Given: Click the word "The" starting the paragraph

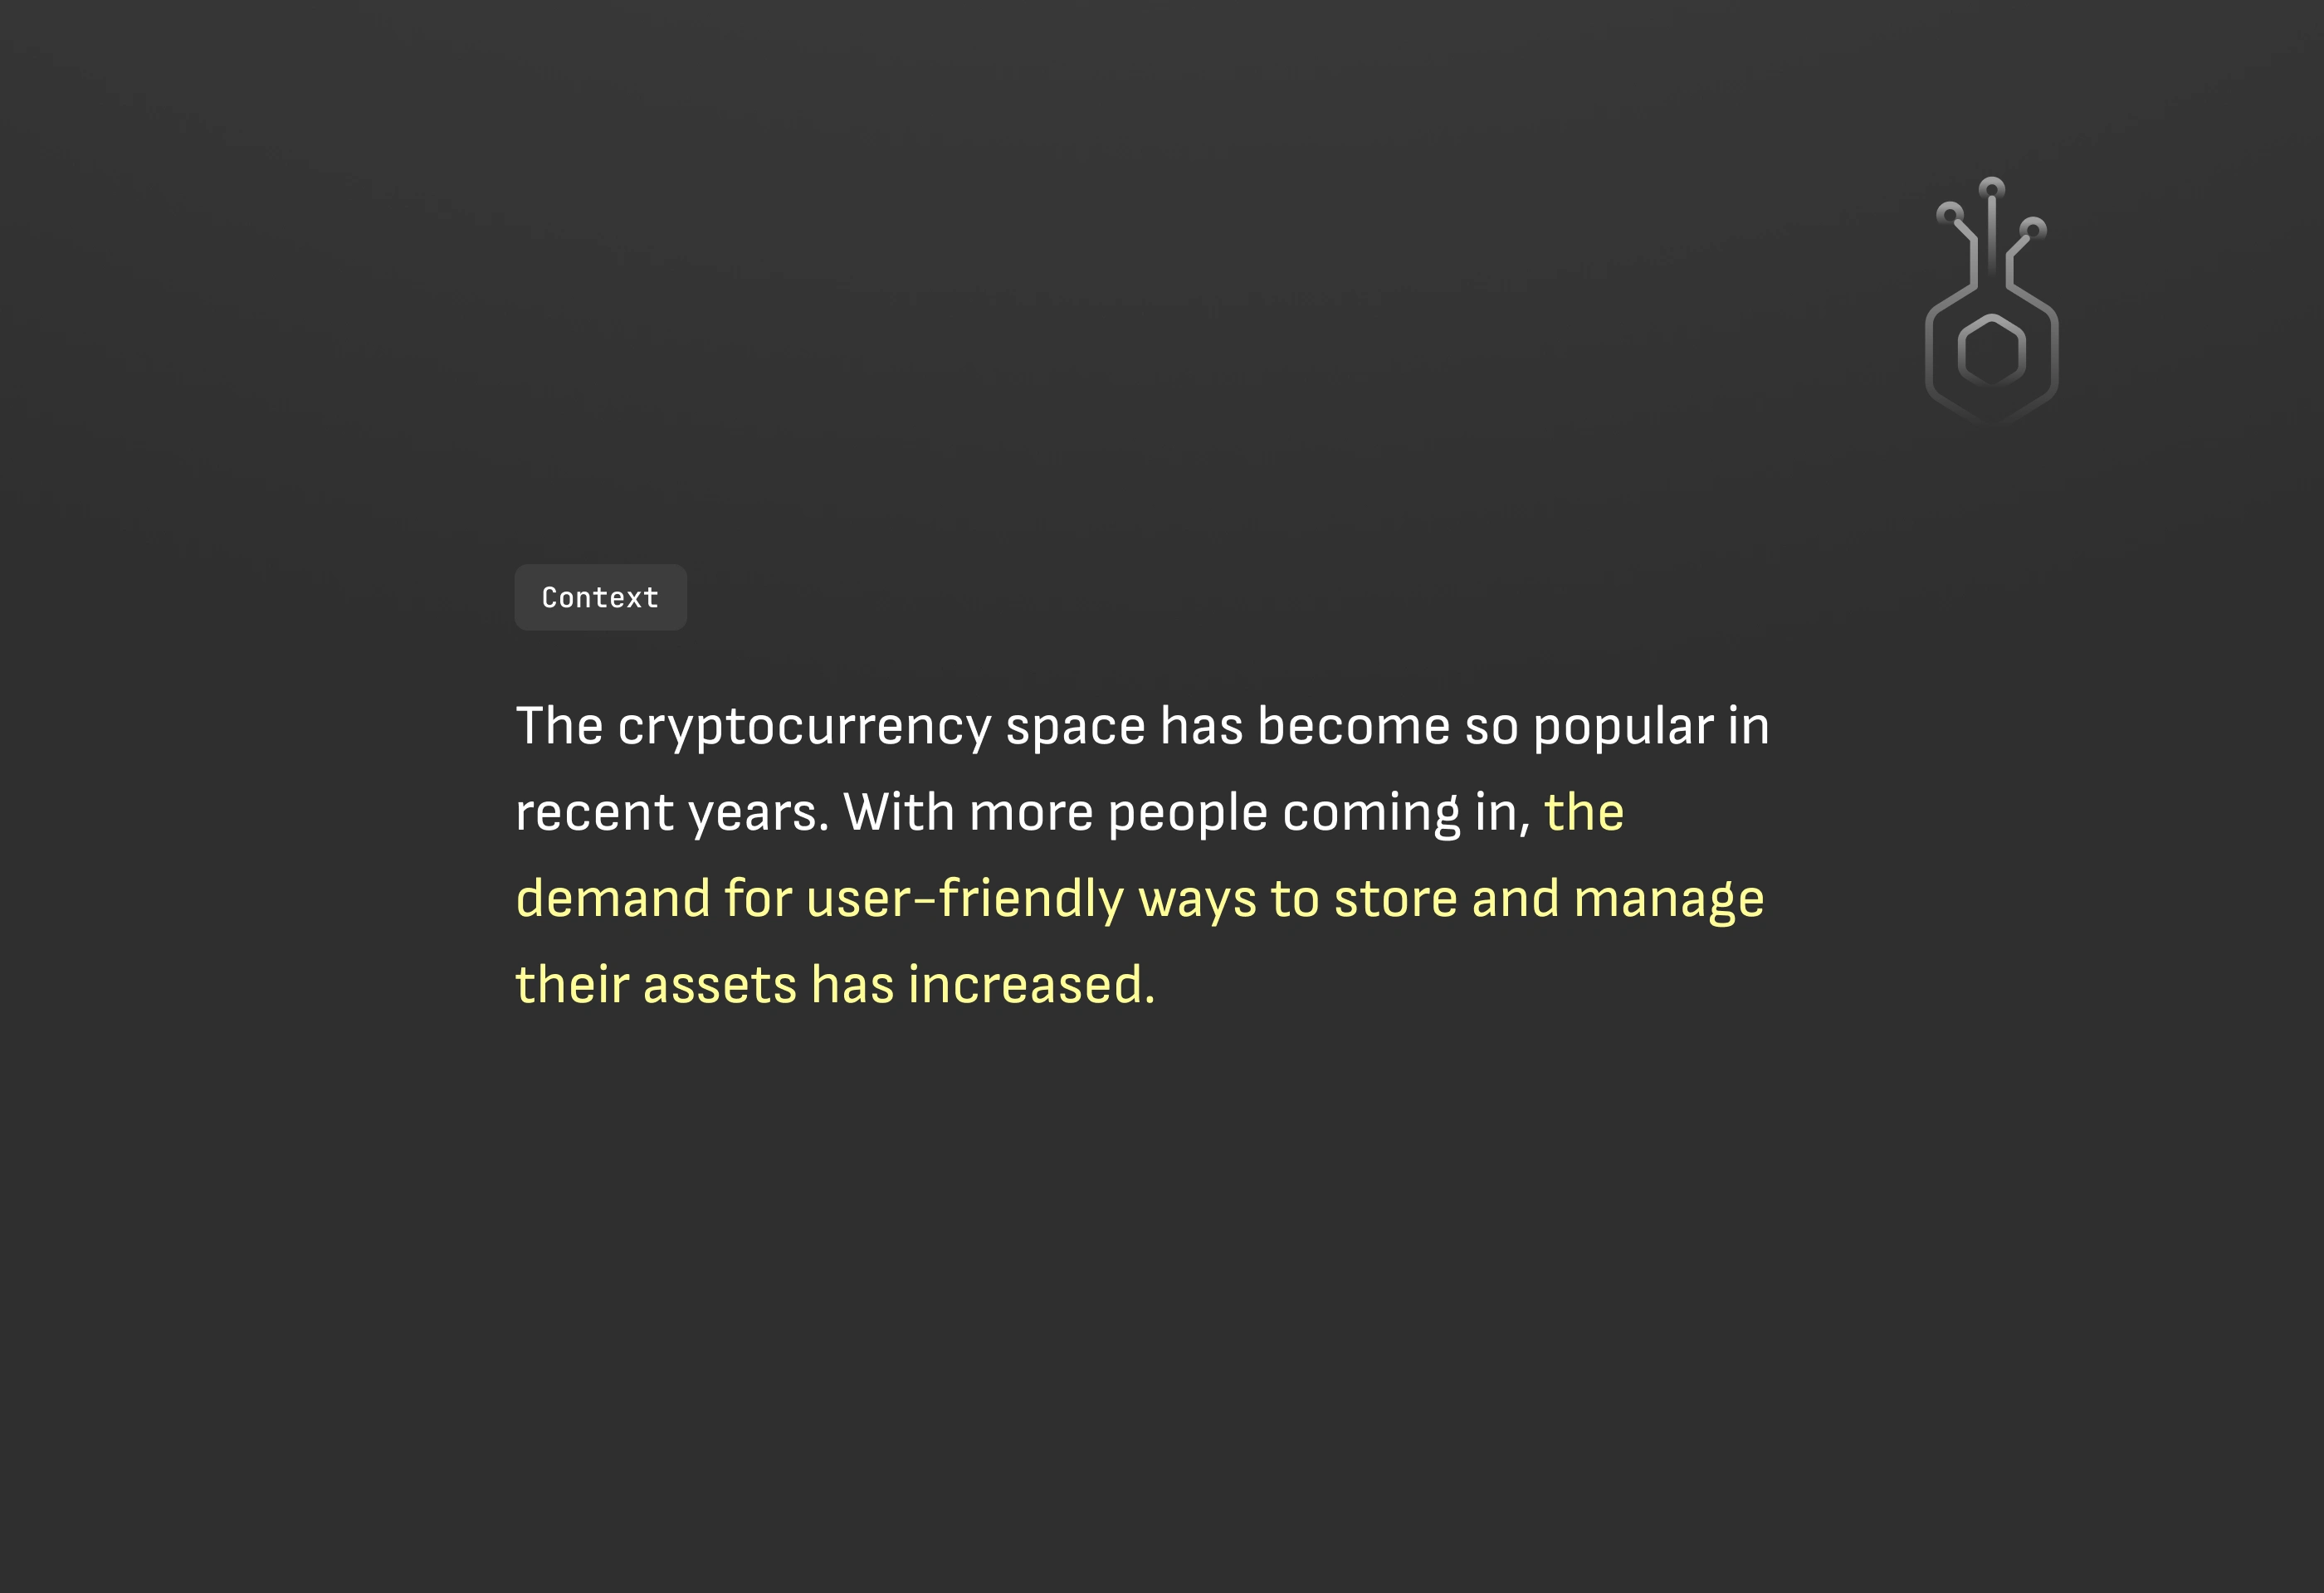Looking at the screenshot, I should click(559, 725).
